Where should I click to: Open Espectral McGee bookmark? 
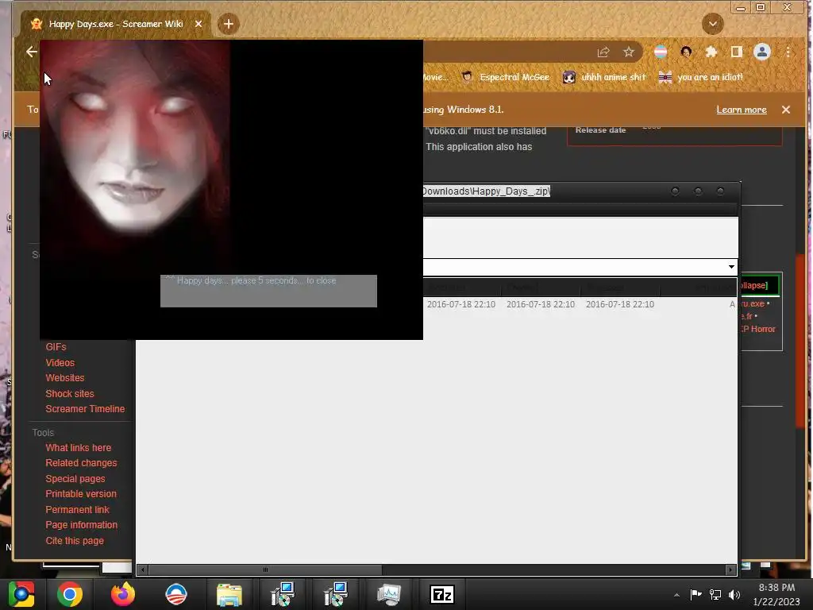point(506,77)
